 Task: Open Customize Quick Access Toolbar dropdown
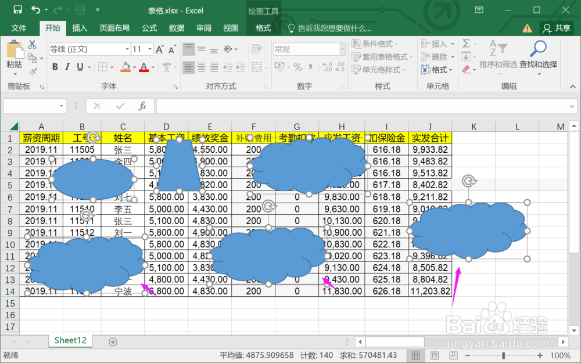(98, 10)
